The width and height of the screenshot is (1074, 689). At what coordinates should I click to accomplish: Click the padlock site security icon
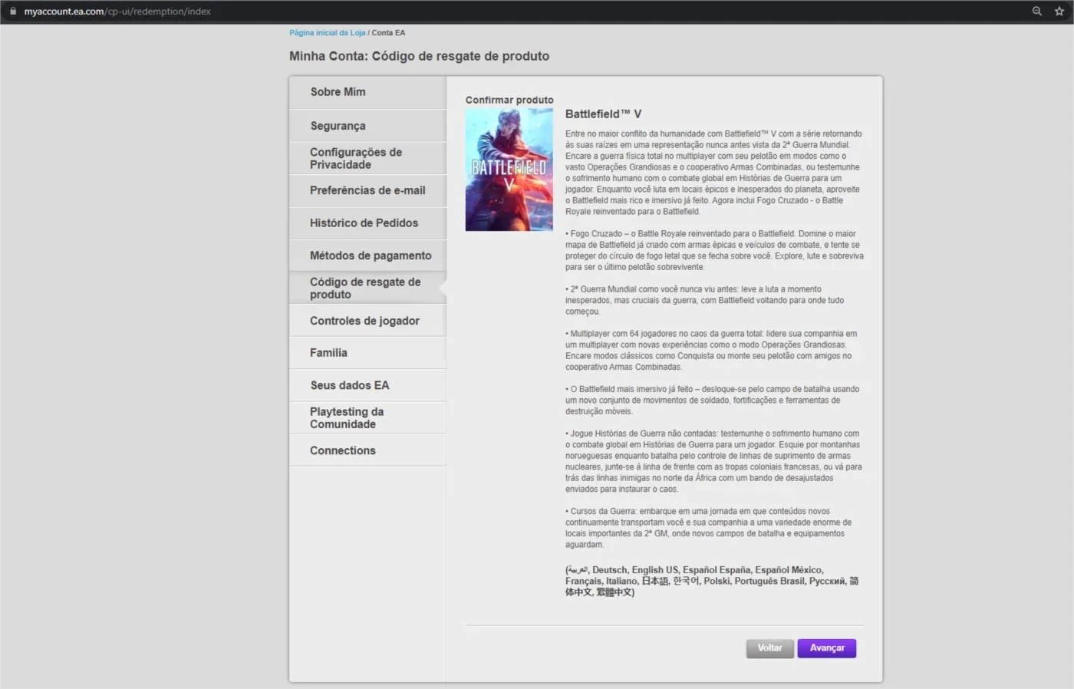[x=12, y=11]
